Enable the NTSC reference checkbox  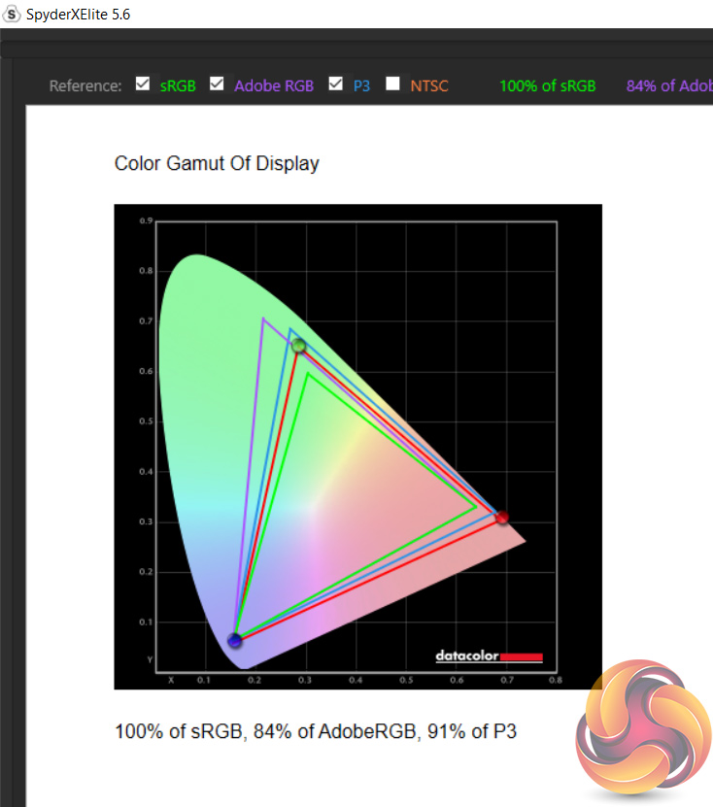(392, 84)
